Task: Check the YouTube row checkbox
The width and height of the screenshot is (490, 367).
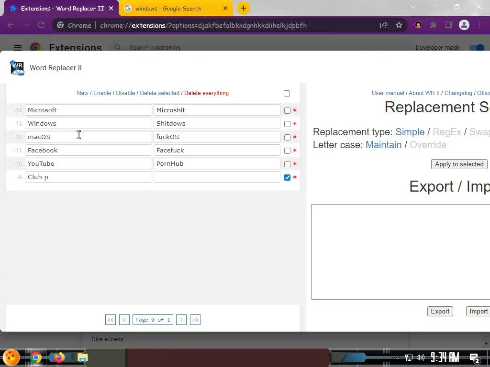Action: (x=287, y=164)
